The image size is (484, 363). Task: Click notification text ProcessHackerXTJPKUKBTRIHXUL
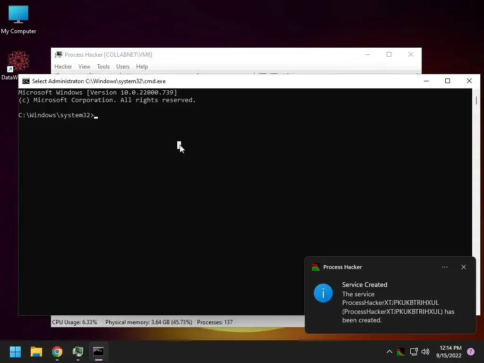pos(390,302)
